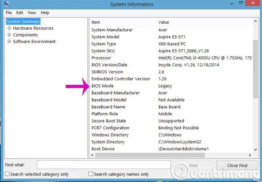
Task: Click the Find button
Action: (x=193, y=166)
